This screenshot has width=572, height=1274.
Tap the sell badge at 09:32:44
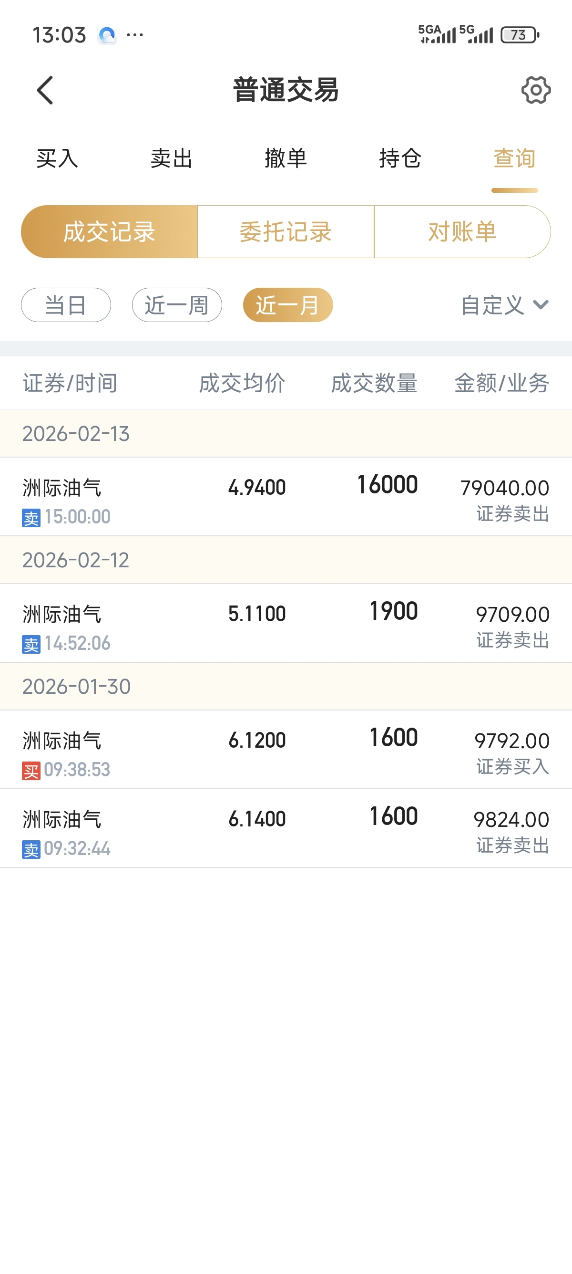(x=31, y=850)
